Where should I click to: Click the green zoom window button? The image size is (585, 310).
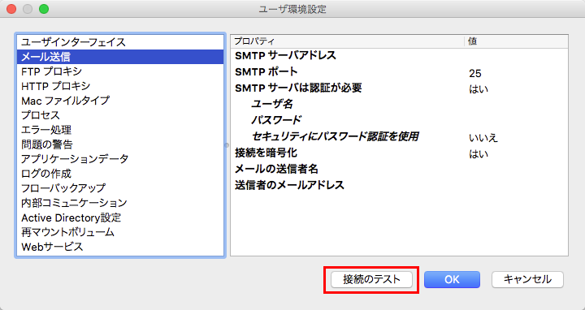pyautogui.click(x=44, y=9)
